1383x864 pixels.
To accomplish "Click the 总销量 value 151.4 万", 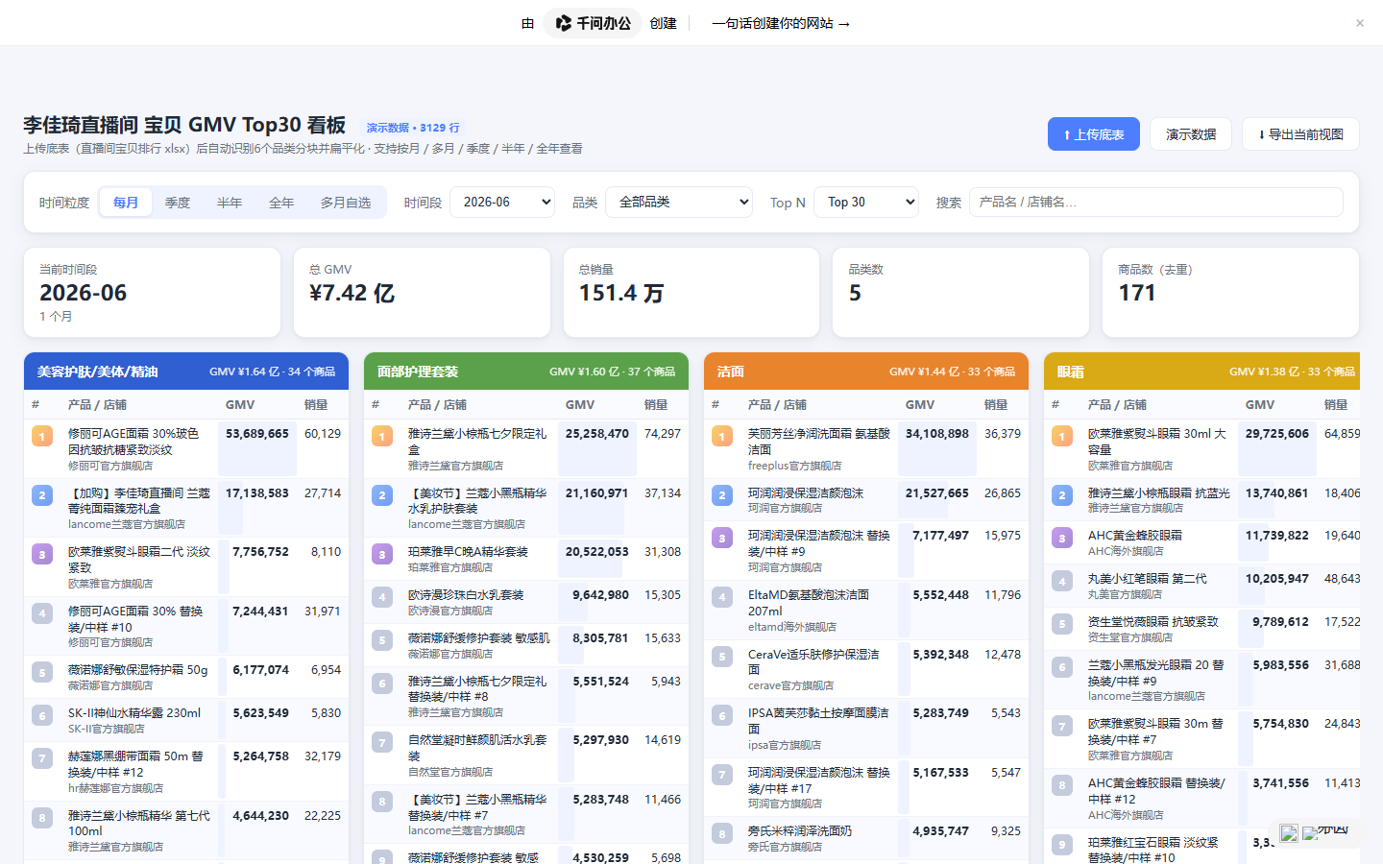I will click(x=621, y=293).
